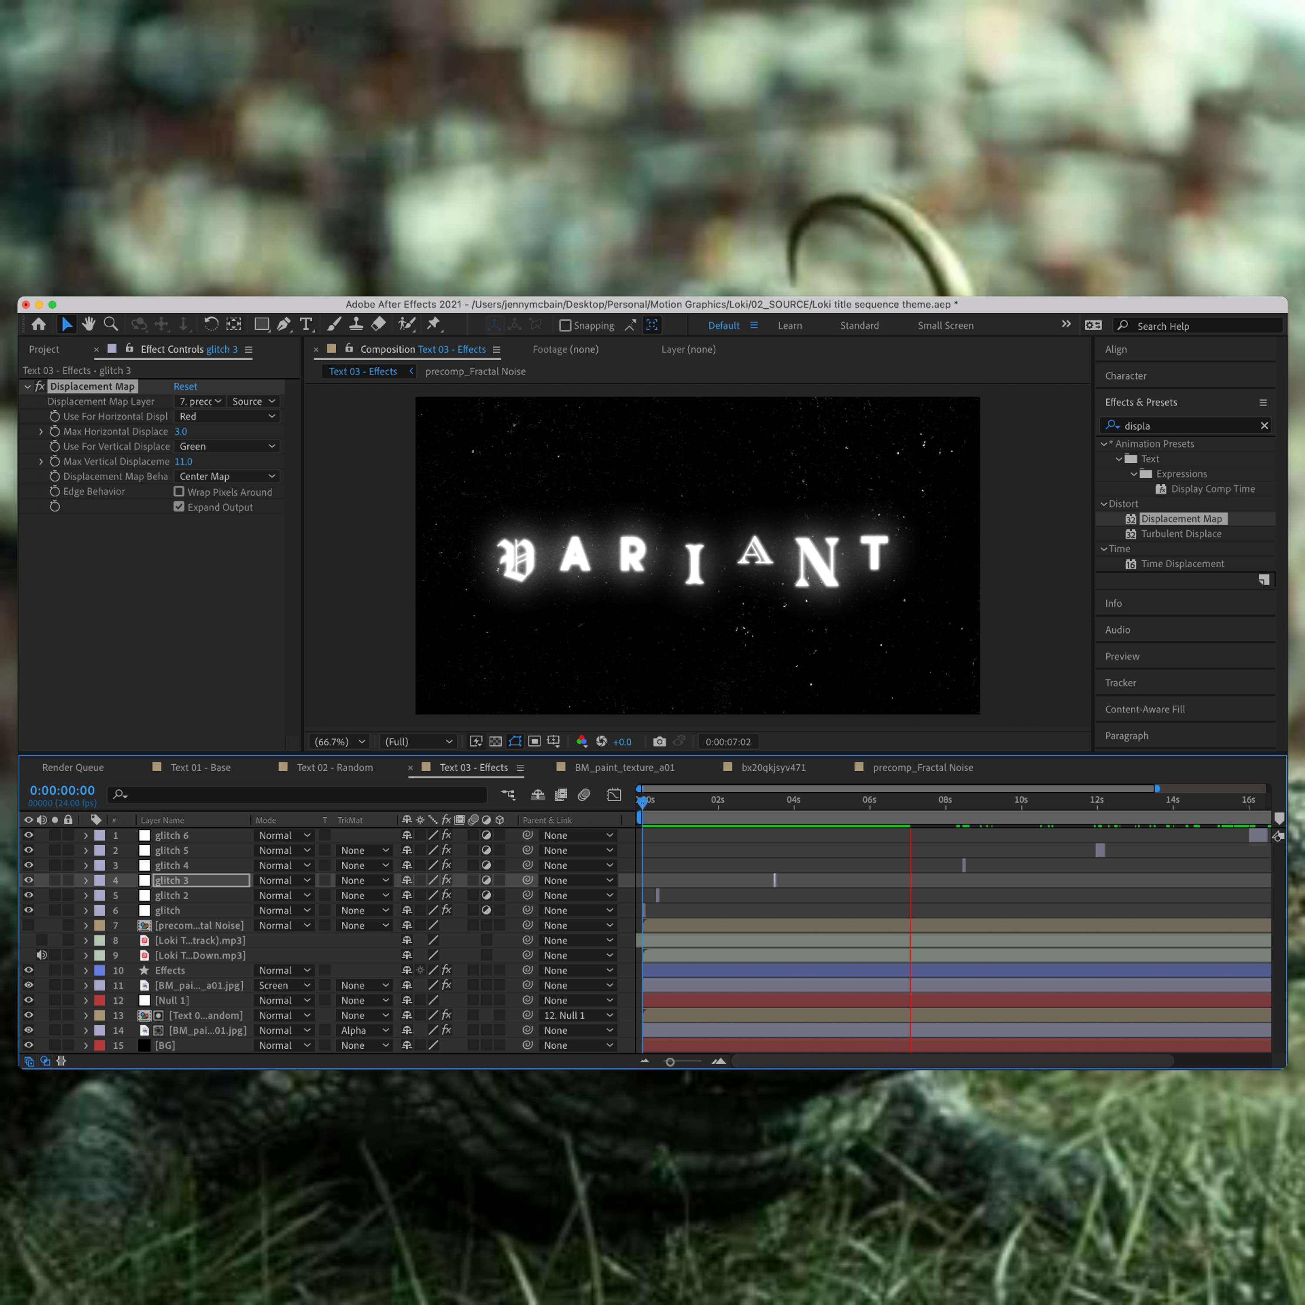Screen dimensions: 1305x1305
Task: Select the Horizontal Type tool
Action: pos(306,325)
